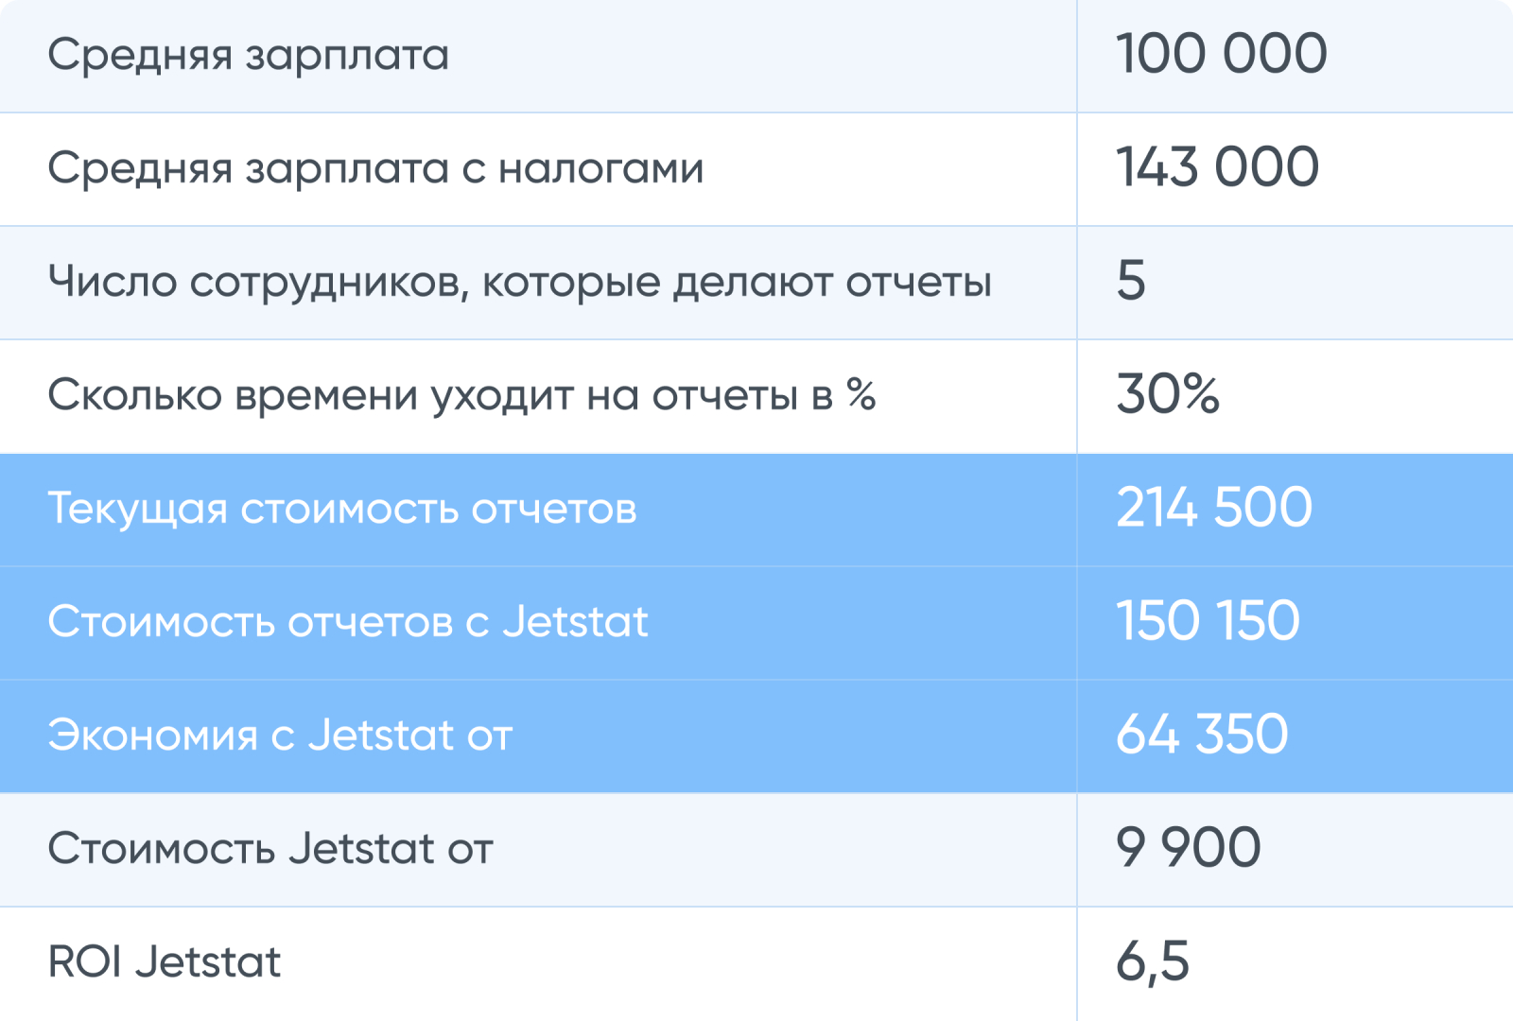The height and width of the screenshot is (1021, 1513).
Task: Click 'Сколько времени уходит на отчеты' label
Action: [x=443, y=395]
